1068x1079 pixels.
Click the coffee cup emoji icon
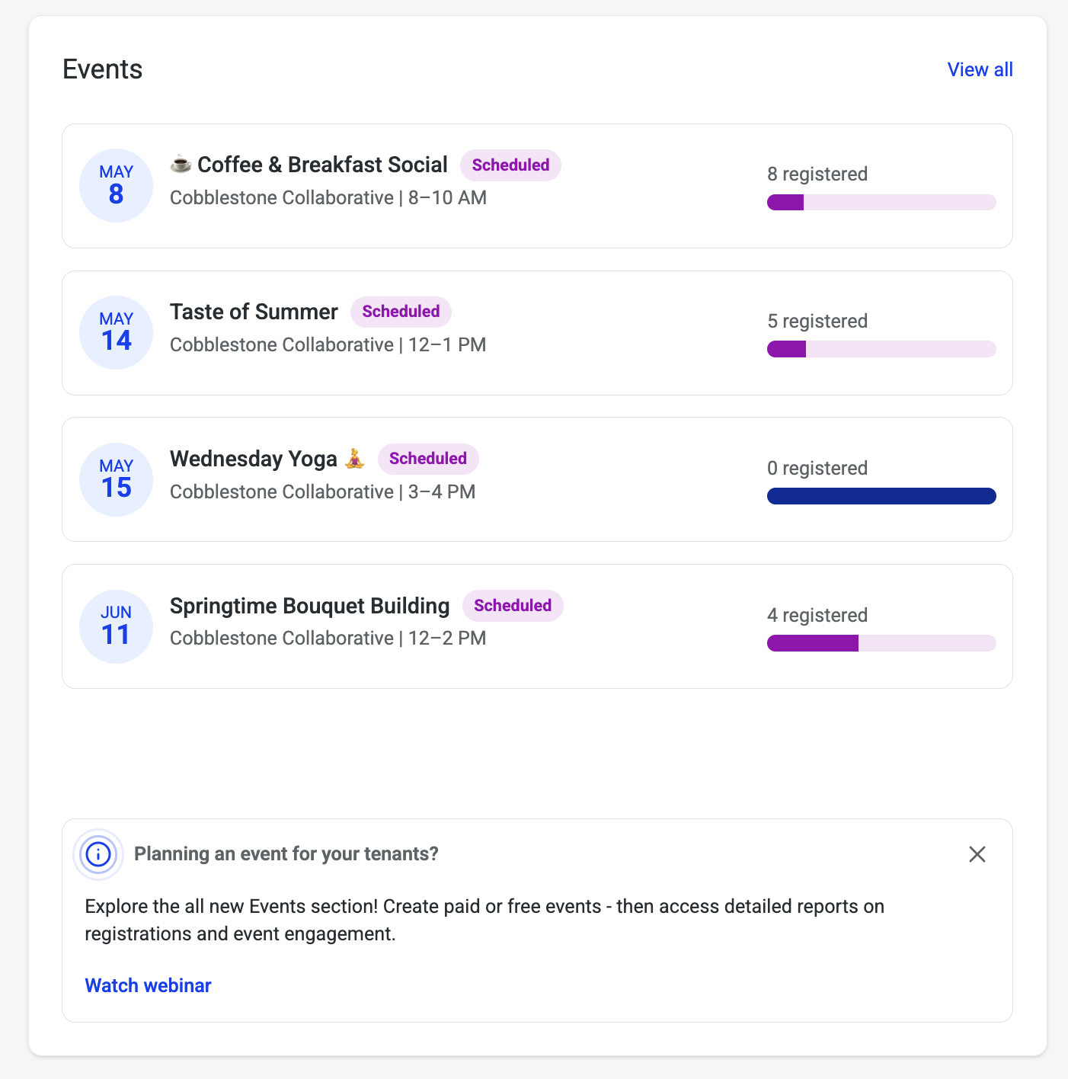tap(181, 165)
